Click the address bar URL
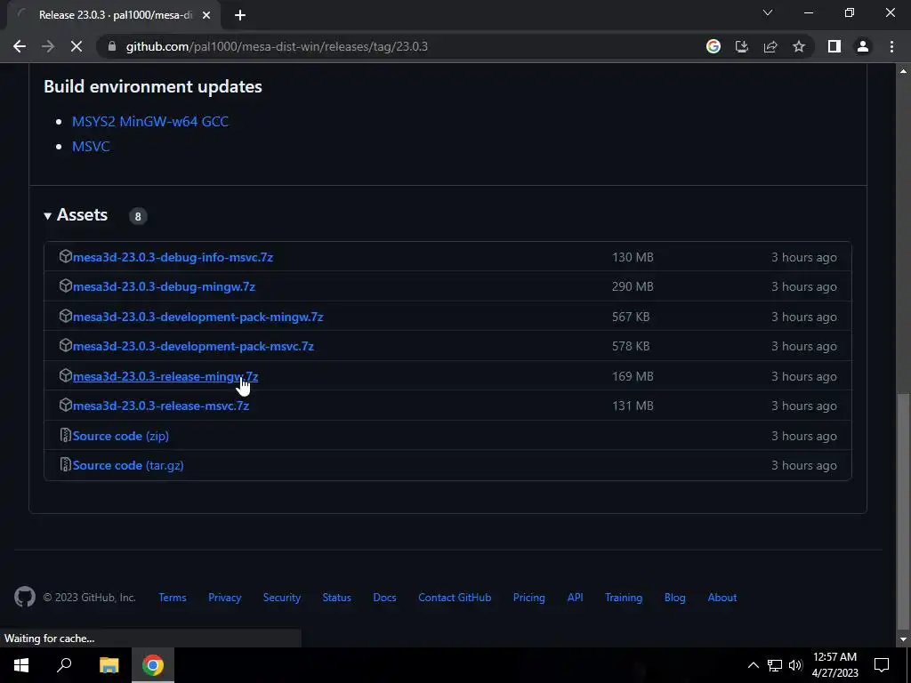 [278, 46]
